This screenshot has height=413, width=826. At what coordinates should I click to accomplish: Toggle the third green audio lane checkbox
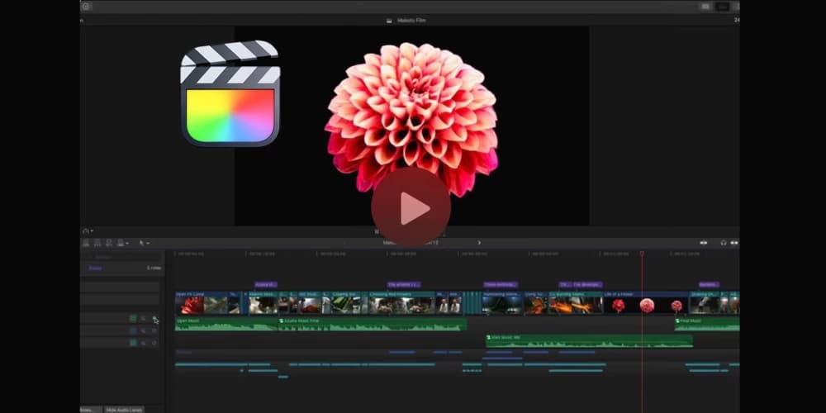click(x=132, y=342)
